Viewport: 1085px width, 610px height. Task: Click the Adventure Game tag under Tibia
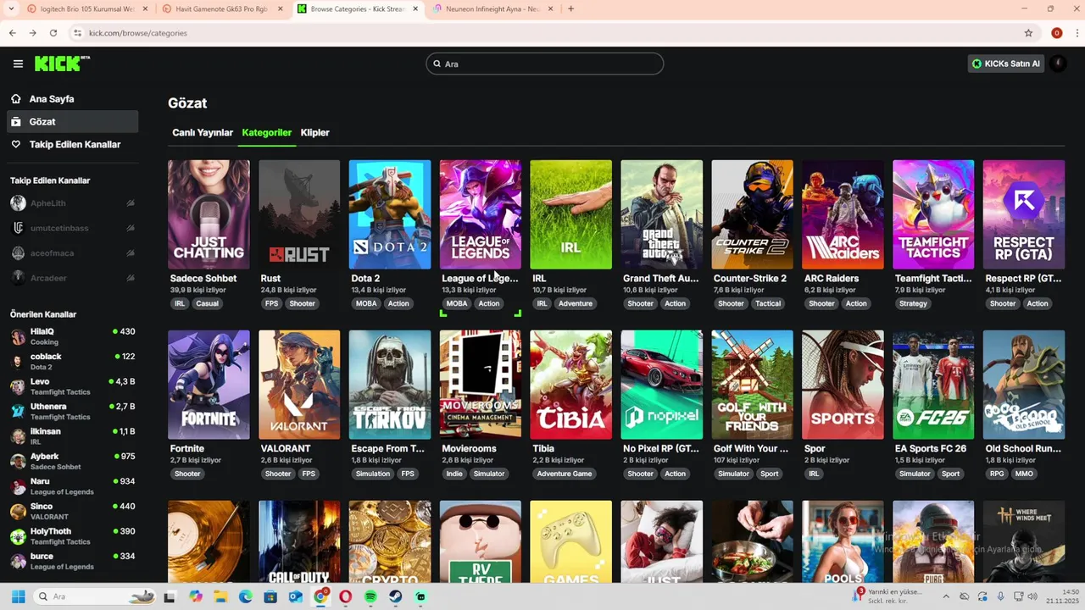tap(565, 474)
